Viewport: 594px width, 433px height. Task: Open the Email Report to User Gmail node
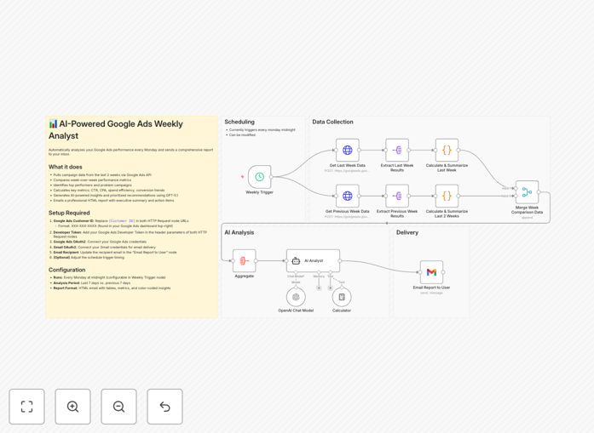point(431,272)
